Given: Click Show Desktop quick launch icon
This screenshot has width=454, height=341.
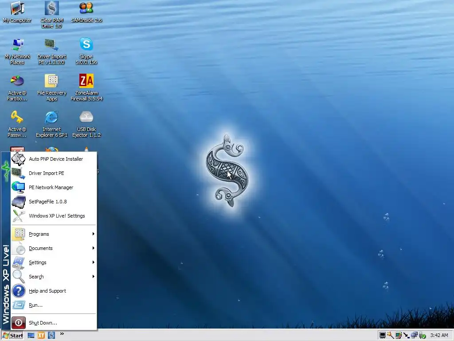Looking at the screenshot, I should click(31, 336).
